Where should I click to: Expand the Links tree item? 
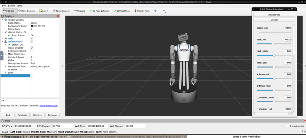pos(6,72)
